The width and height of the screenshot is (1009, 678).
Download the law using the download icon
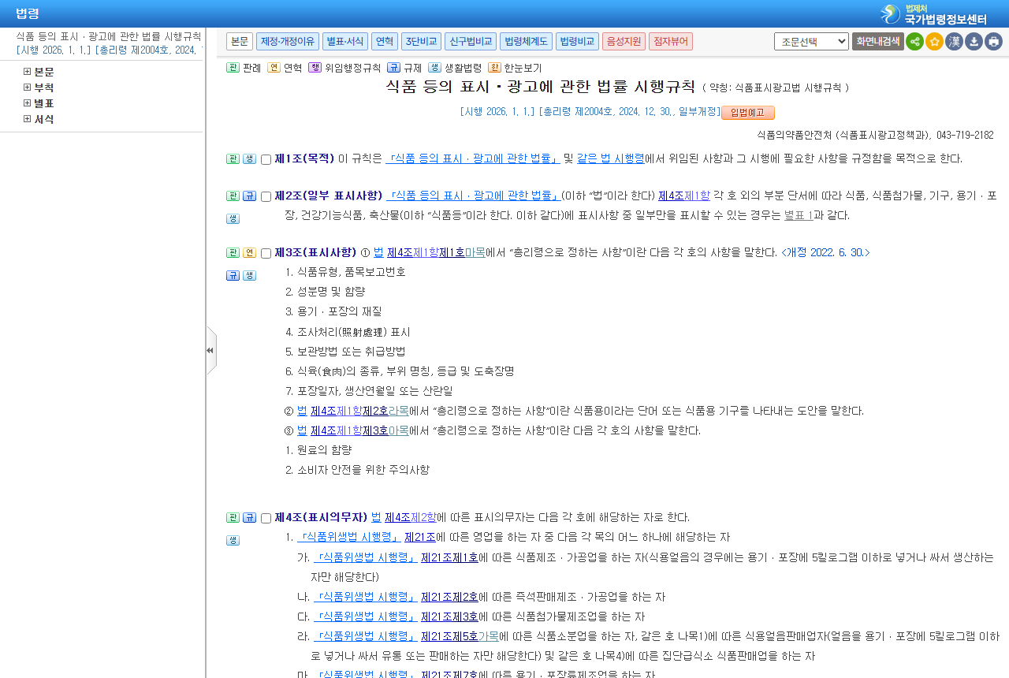[974, 42]
